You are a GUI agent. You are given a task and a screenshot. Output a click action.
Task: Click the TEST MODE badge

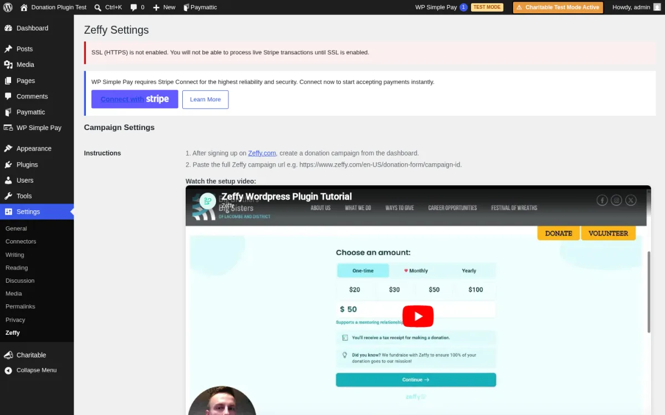[487, 7]
